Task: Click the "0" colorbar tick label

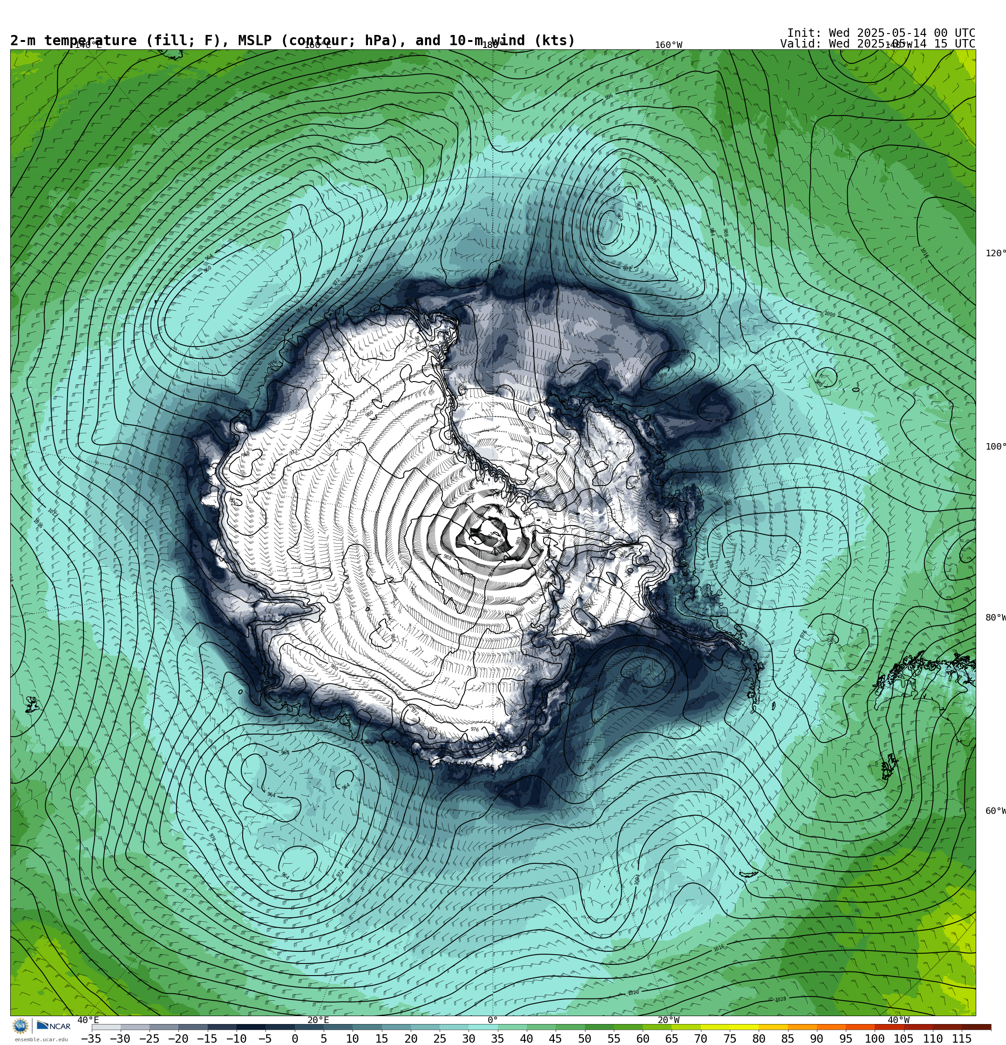Action: (295, 1038)
